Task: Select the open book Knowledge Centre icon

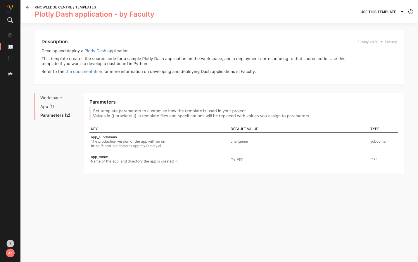Action: pyautogui.click(x=10, y=47)
